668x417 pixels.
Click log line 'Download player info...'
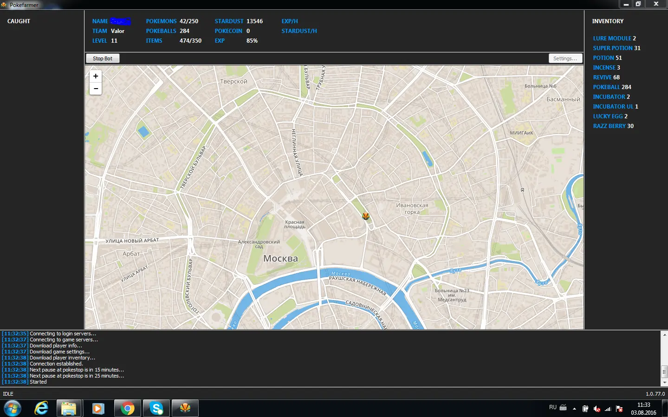[x=42, y=346]
